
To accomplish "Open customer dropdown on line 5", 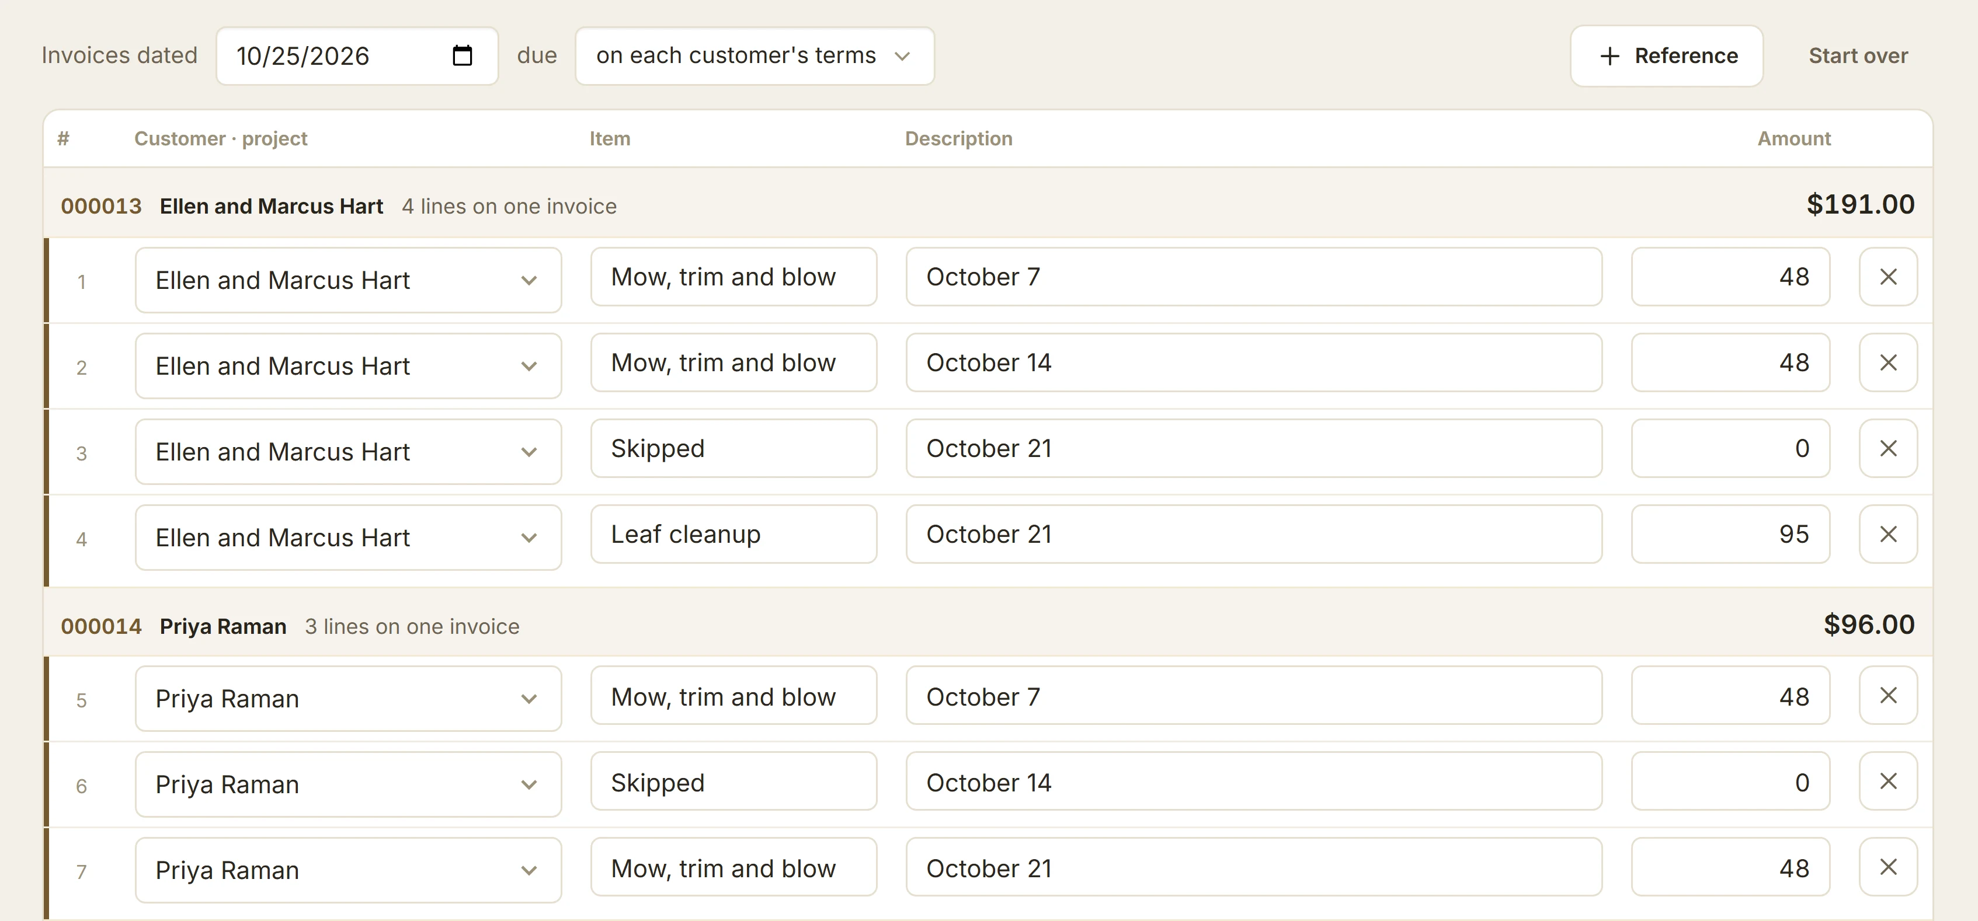I will (349, 699).
